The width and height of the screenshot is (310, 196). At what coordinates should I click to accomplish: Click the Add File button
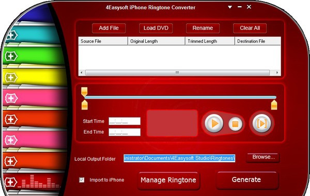[109, 28]
